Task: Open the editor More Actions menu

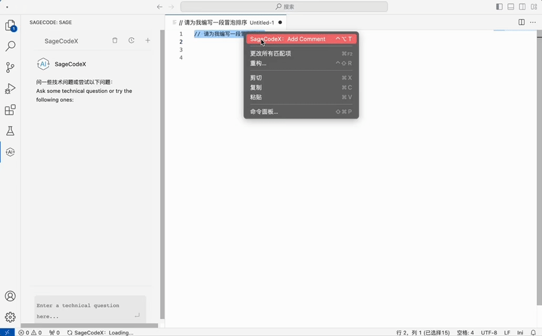Action: click(533, 22)
